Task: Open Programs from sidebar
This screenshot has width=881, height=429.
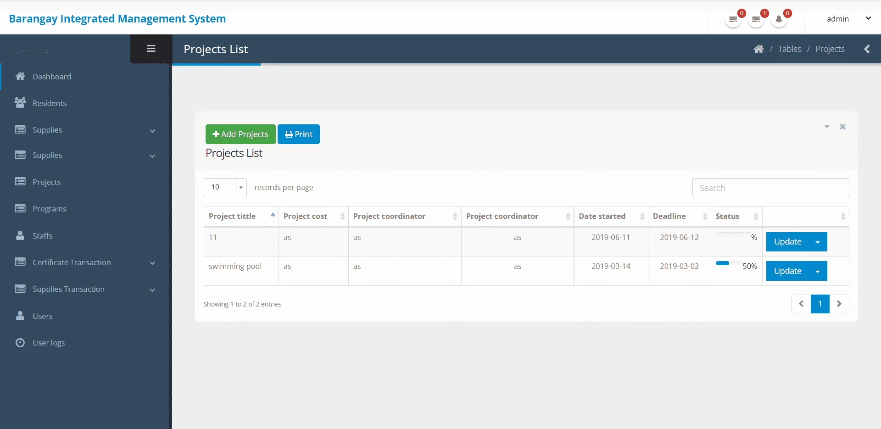Action: coord(50,209)
